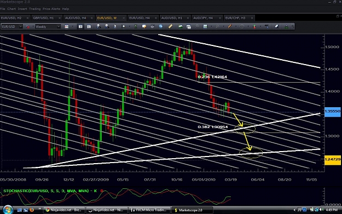Click the green hourglass toolbar icon
Viewport: 342px width, 214px height.
pyautogui.click(x=136, y=26)
